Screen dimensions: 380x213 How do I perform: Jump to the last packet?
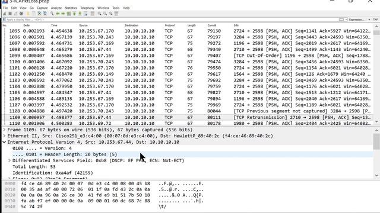click(x=80, y=14)
